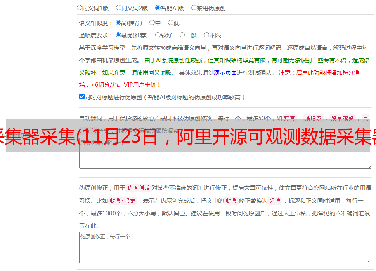Click the 伪原创后 highlighted tag
376x271 pixels.
pyautogui.click(x=139, y=188)
